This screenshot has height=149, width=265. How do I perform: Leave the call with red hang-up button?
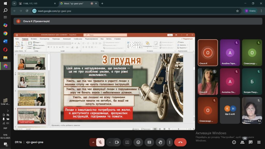180,142
